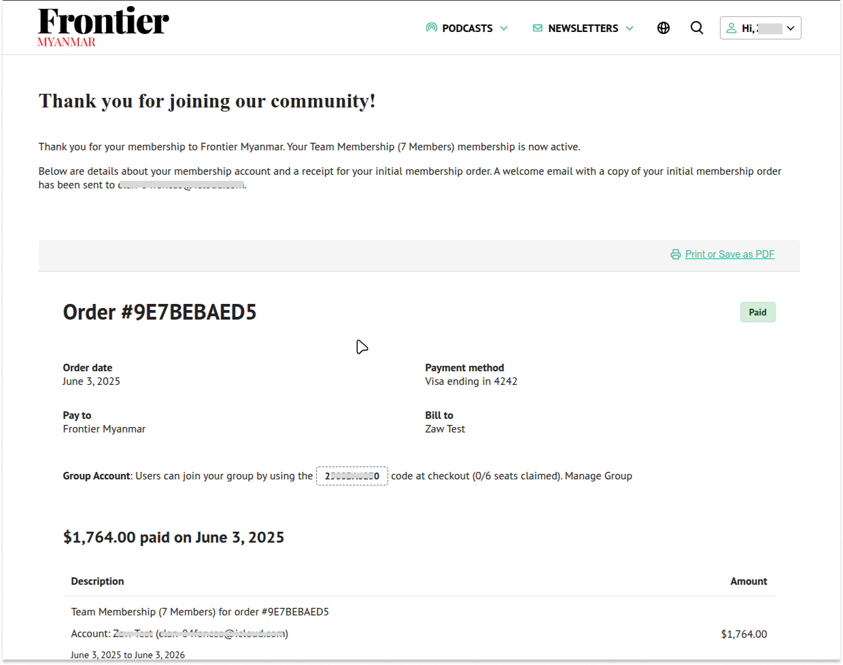The width and height of the screenshot is (843, 665).
Task: Click the Description column header
Action: pos(97,581)
